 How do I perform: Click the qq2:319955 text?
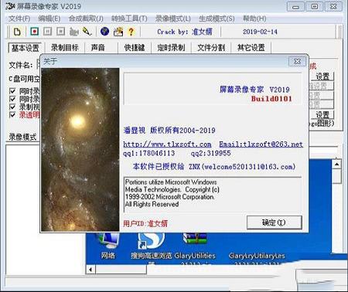[x=210, y=154]
